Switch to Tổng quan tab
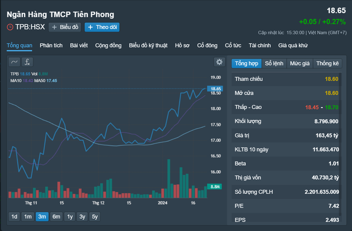The width and height of the screenshot is (352, 231). click(x=20, y=45)
